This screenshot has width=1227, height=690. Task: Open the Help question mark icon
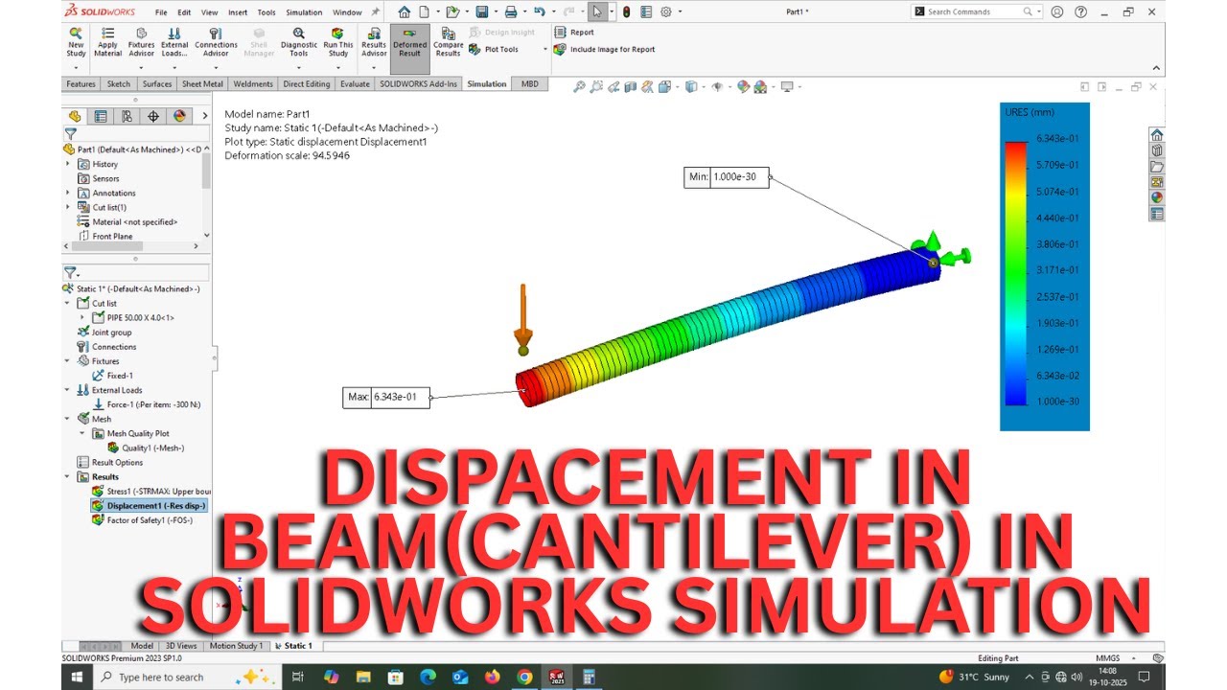pyautogui.click(x=1078, y=12)
